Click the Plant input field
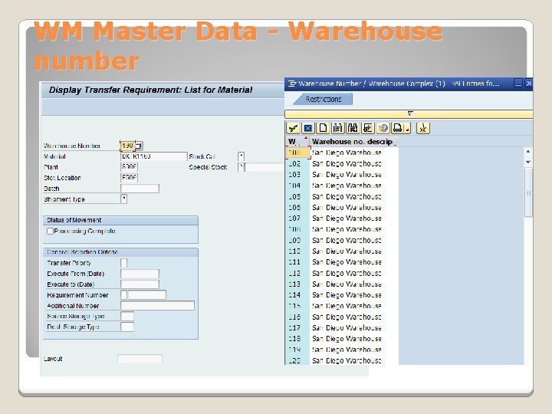The height and width of the screenshot is (414, 552). [x=129, y=167]
